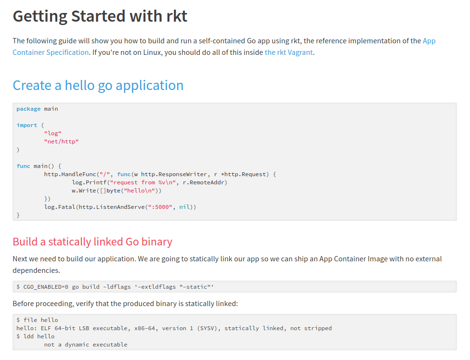Click the log.Fatal ListenAndServe line
This screenshot has height=360, width=470.
tap(120, 207)
